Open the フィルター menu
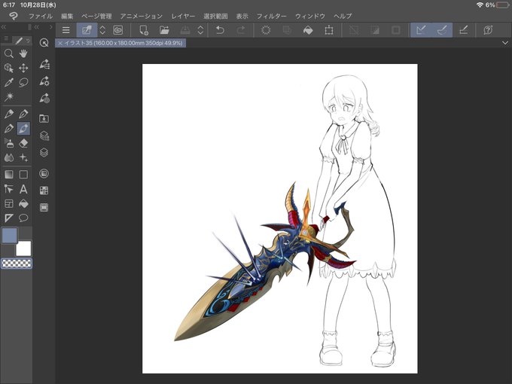This screenshot has height=384, width=512. (x=271, y=16)
